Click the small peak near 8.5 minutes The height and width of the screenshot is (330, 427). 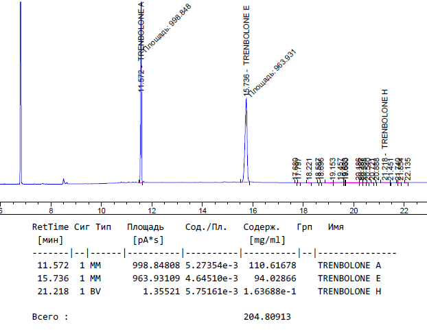[x=63, y=180]
